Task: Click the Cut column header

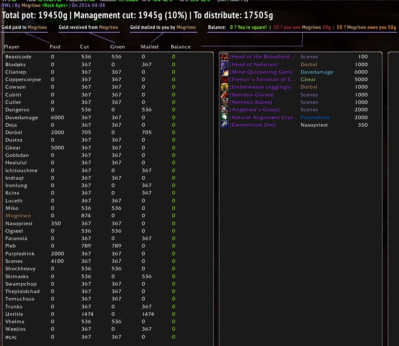Action: tap(85, 47)
